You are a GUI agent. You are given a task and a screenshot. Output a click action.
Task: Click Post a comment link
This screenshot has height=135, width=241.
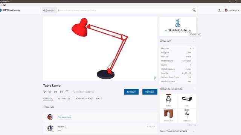click(x=64, y=117)
